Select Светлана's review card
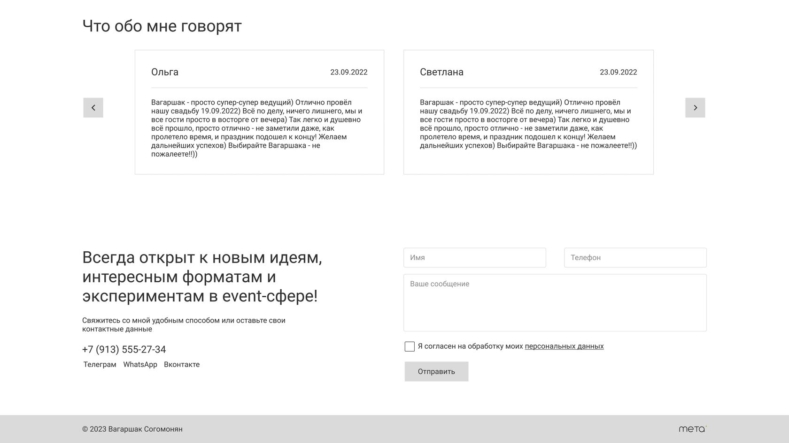Image resolution: width=789 pixels, height=443 pixels. (x=528, y=112)
